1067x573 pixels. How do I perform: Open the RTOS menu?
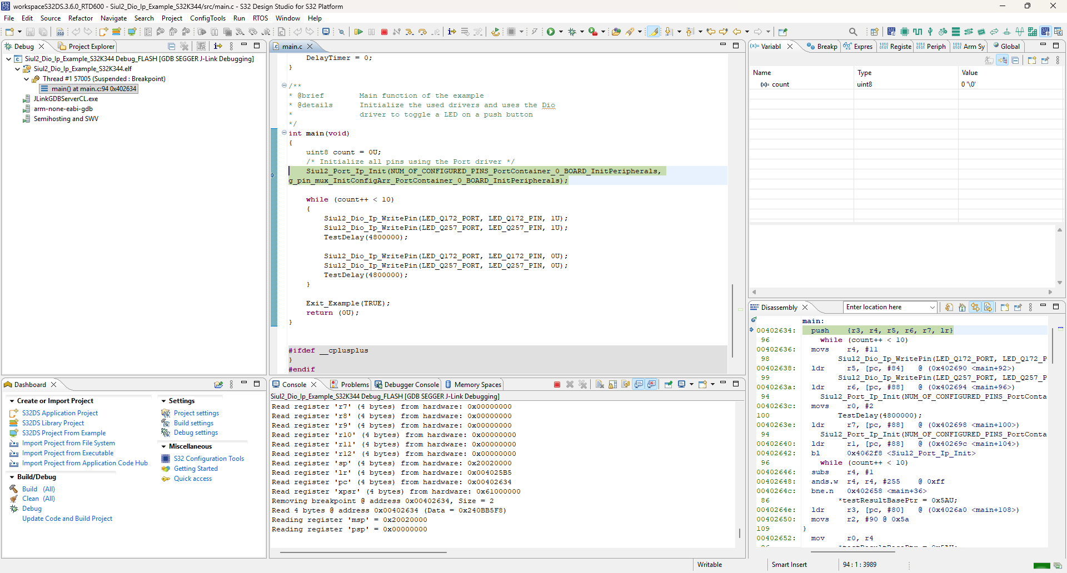(260, 18)
